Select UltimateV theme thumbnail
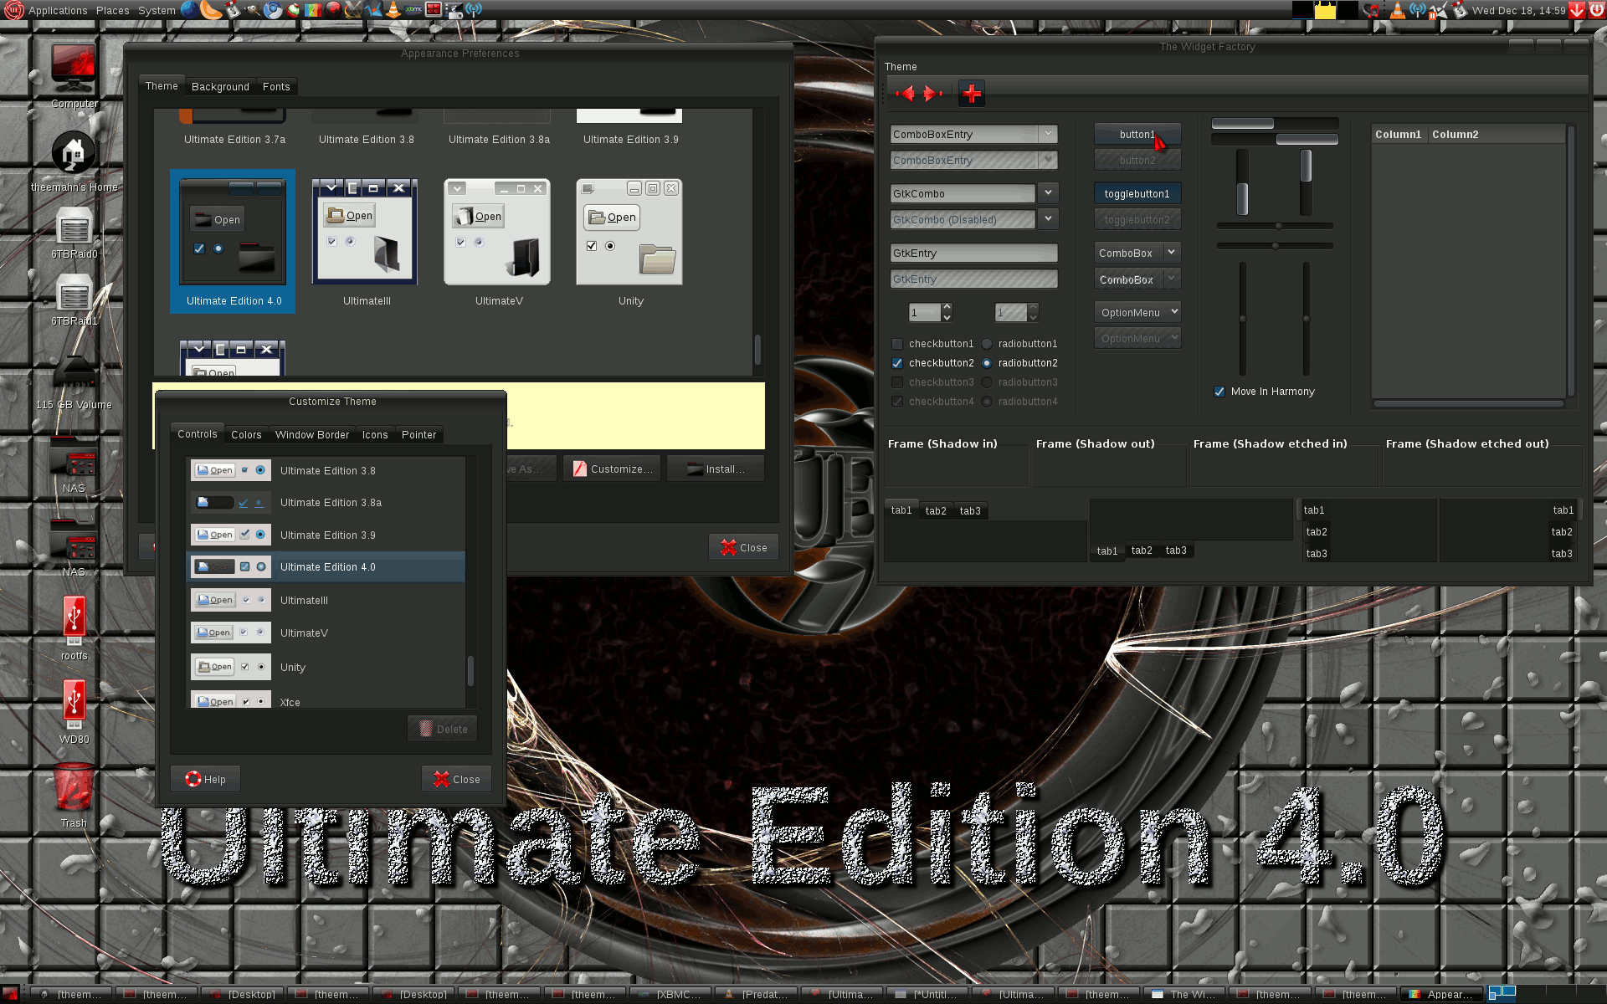 498,242
